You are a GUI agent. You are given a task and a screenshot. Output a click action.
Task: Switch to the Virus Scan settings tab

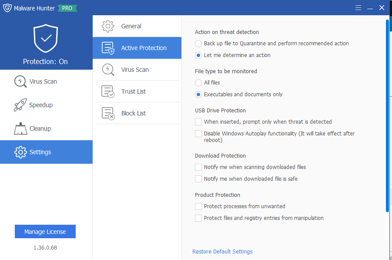(135, 70)
